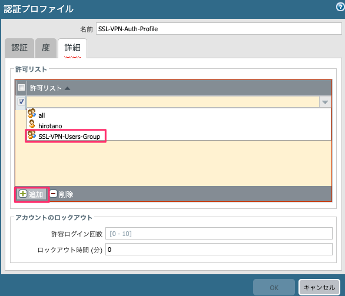Click the 許容ログイン回数 input field
Screen dimensions: 345x296
coord(219,233)
